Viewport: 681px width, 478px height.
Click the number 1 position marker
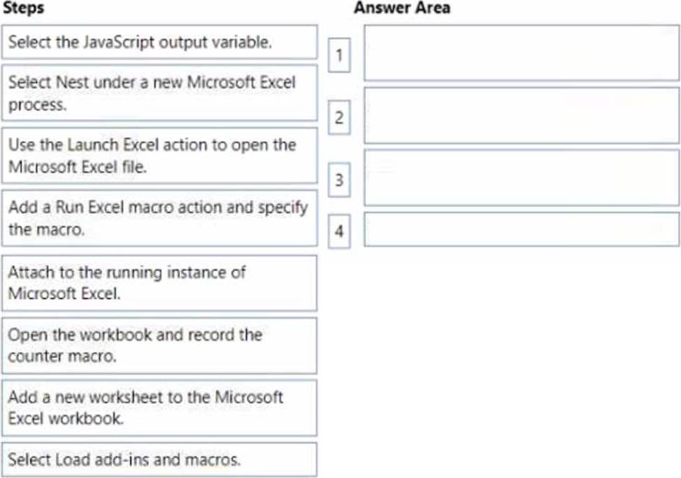coord(339,56)
